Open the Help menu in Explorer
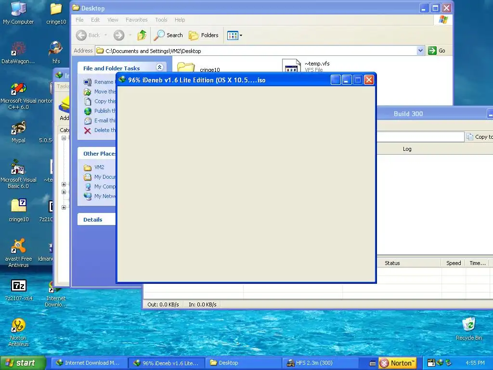This screenshot has width=493, height=370. (x=180, y=20)
